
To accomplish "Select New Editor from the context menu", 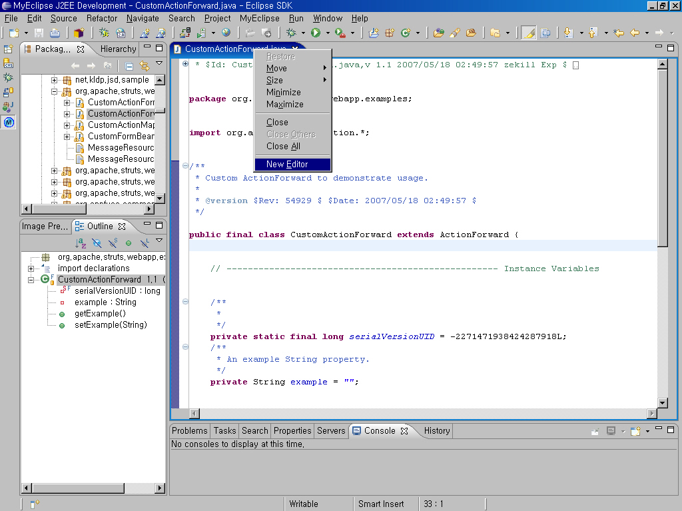I will tap(287, 165).
